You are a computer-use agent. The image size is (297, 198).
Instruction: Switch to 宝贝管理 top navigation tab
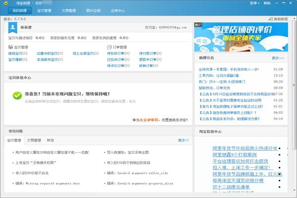[44, 10]
